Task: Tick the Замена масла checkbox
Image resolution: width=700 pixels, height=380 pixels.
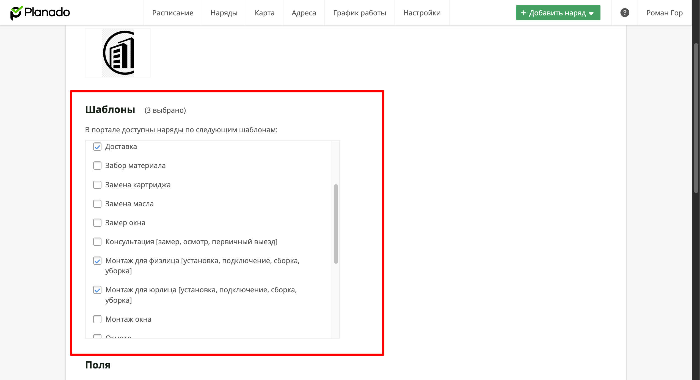Action: (97, 204)
